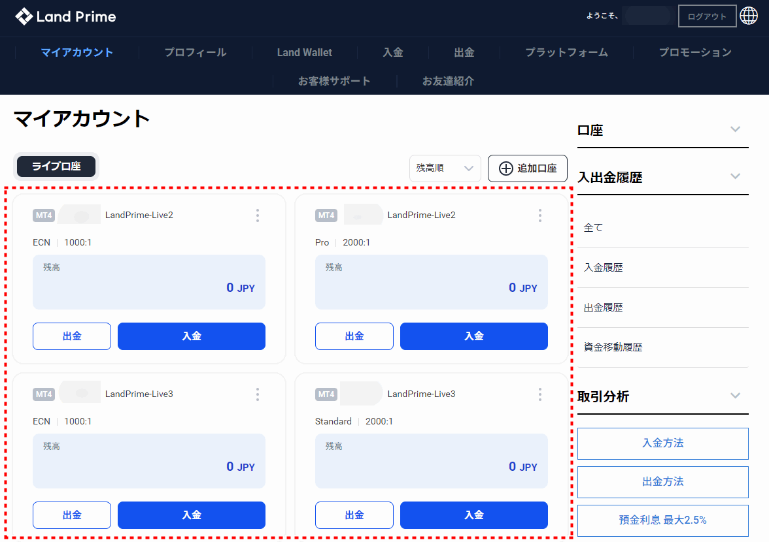Click the マイアカウント page heading
Screen dimensions: 769x542
point(82,118)
